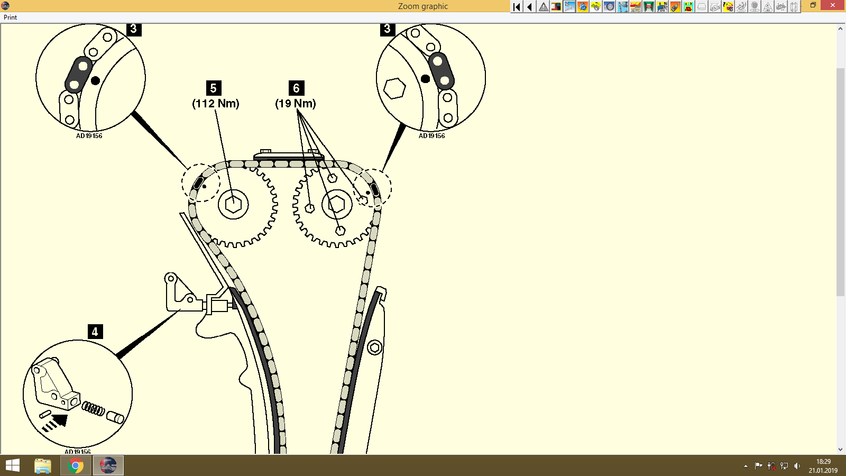Go to first page with the leftmost navigation arrow
846x476 pixels.
point(516,7)
